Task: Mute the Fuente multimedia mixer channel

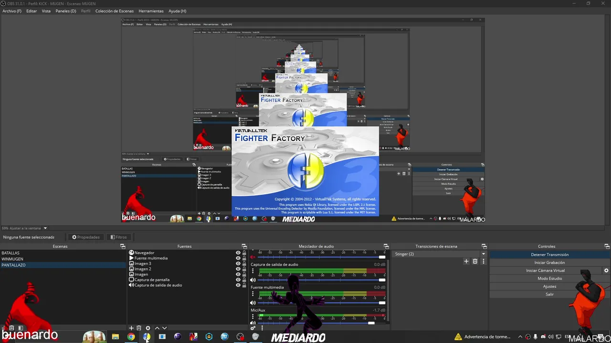Action: pyautogui.click(x=253, y=303)
